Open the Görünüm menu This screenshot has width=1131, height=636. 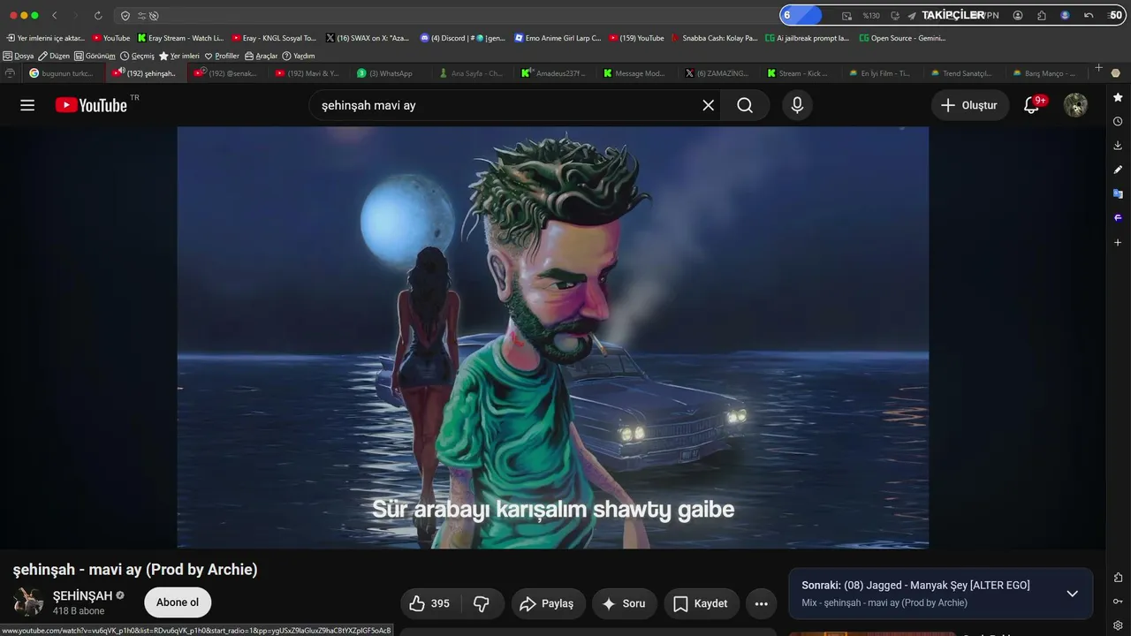[x=95, y=56]
